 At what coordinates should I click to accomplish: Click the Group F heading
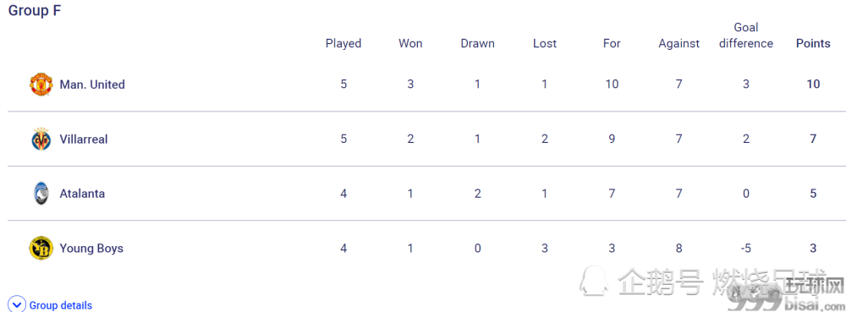[35, 10]
